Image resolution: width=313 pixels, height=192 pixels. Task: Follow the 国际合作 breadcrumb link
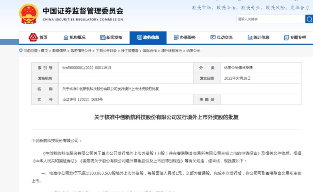[150, 50]
